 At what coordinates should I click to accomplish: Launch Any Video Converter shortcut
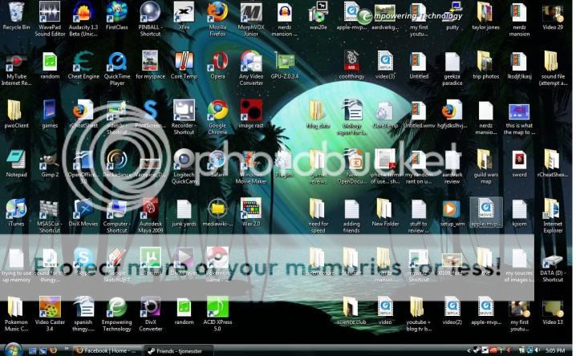[251, 63]
